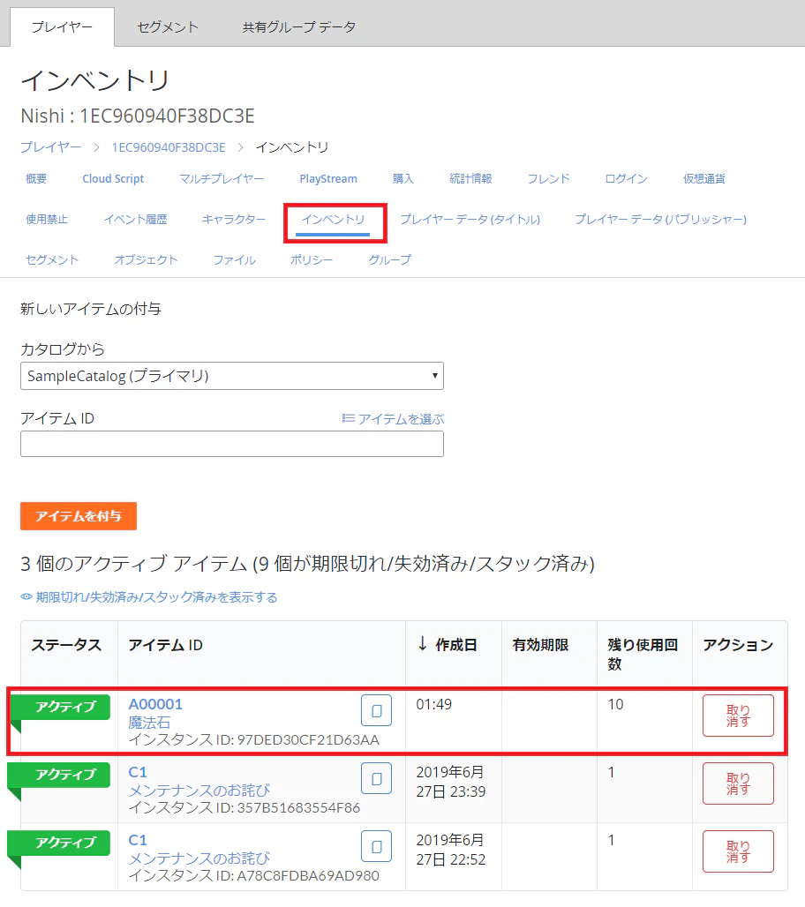Copy instance ID 357B51683554F86
805x907 pixels.
(376, 778)
